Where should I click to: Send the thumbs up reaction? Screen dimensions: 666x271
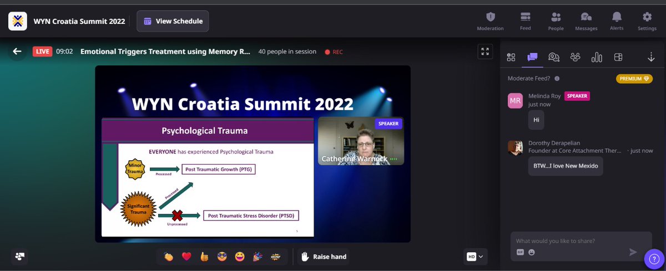click(204, 257)
